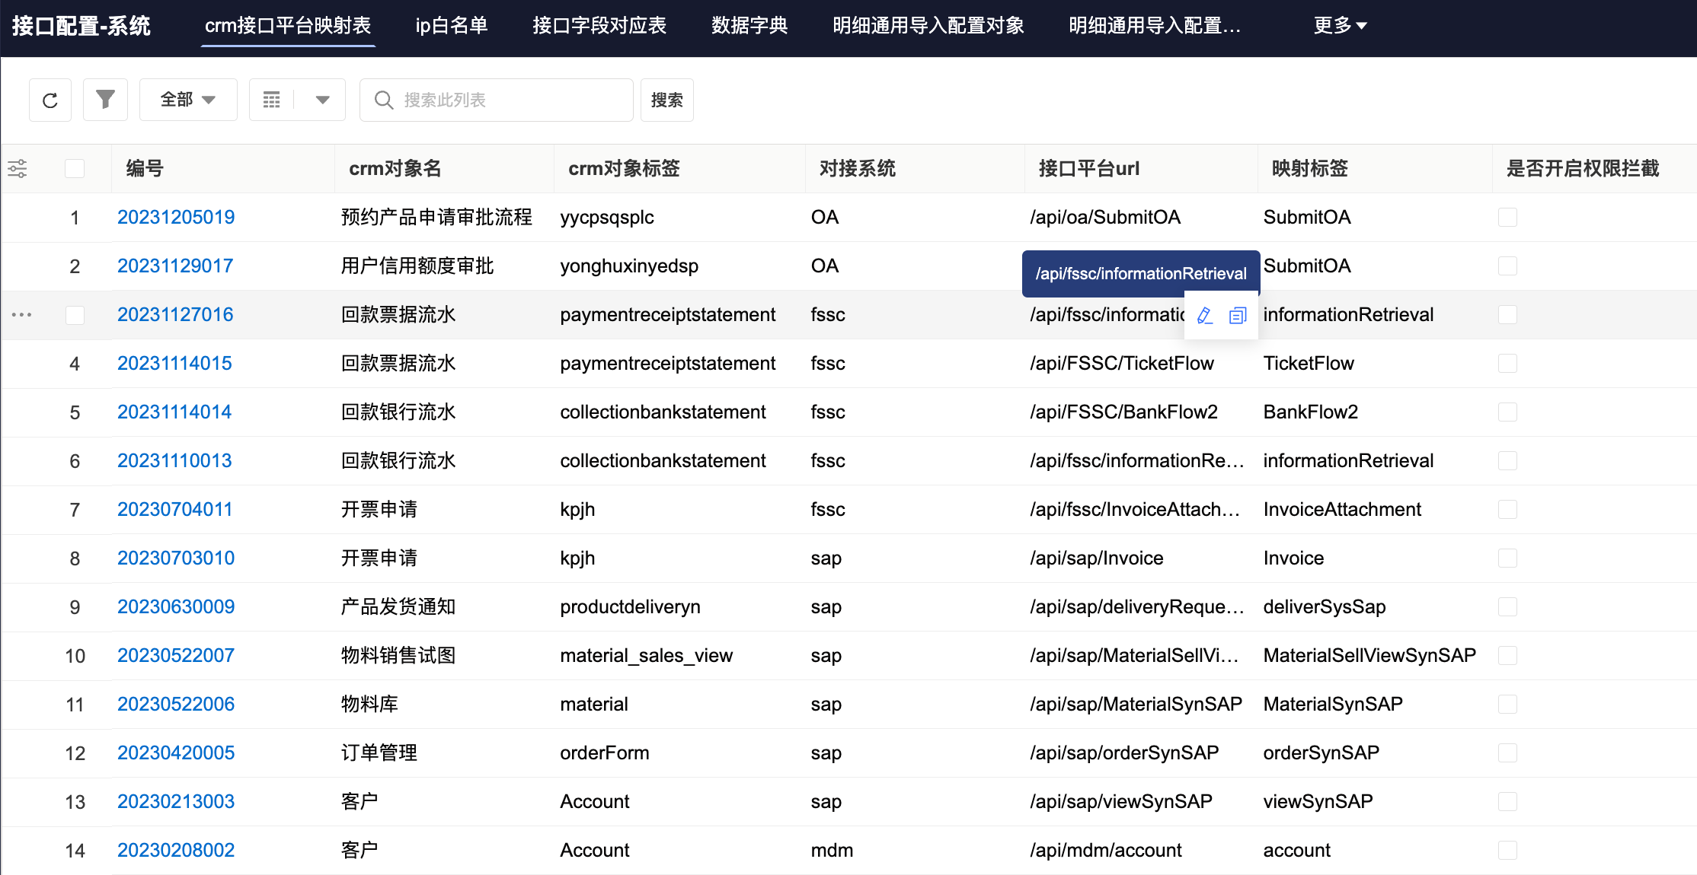Image resolution: width=1697 pixels, height=875 pixels.
Task: Click the pencil edit icon in URL cell
Action: coord(1205,315)
